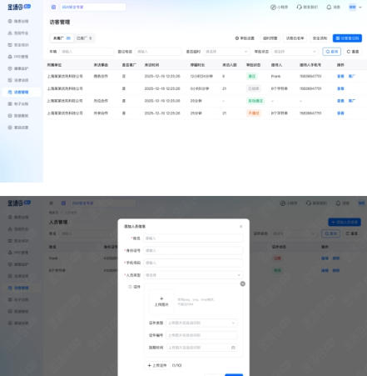Click the 访客白名单 button
Viewport: 367px width, 376px height.
click(x=295, y=38)
